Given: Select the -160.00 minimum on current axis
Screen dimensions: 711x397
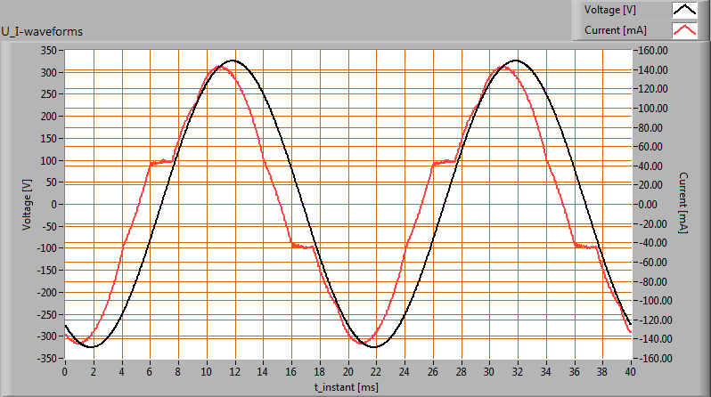Looking at the screenshot, I should pyautogui.click(x=651, y=358).
